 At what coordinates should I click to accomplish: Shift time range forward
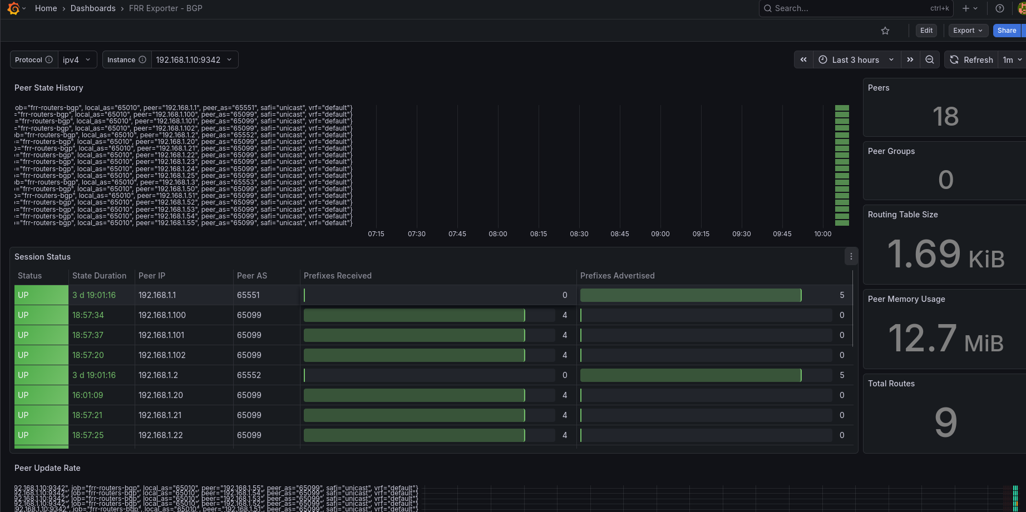pyautogui.click(x=910, y=59)
